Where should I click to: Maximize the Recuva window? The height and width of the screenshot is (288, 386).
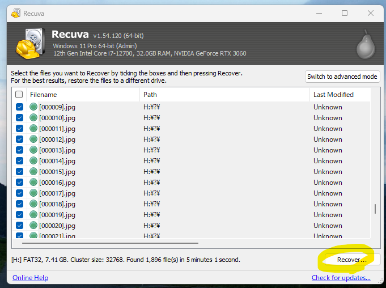coord(345,13)
